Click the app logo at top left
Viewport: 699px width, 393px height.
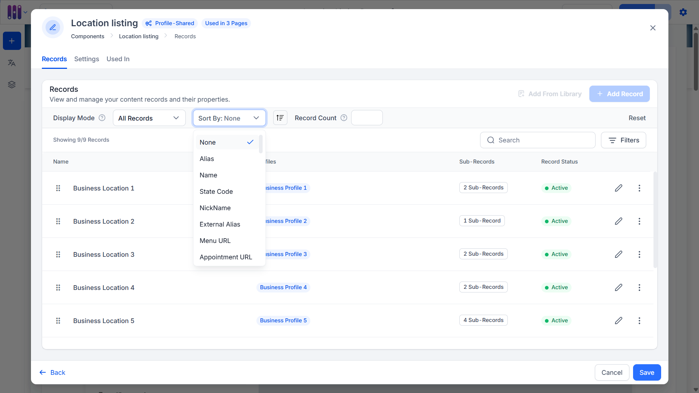tap(15, 12)
